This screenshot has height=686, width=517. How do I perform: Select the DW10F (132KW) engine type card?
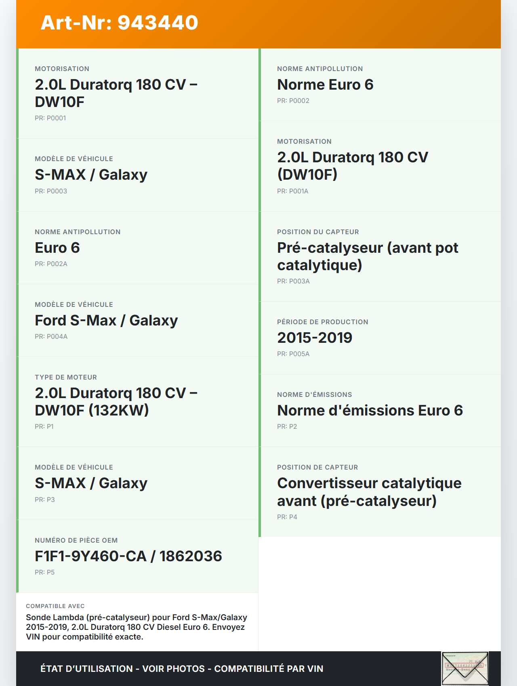137,402
